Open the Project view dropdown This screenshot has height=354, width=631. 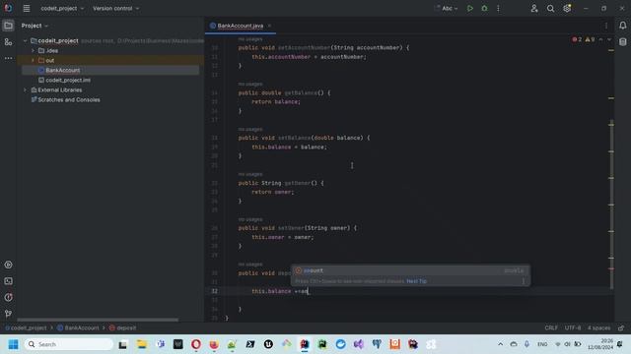(x=35, y=26)
